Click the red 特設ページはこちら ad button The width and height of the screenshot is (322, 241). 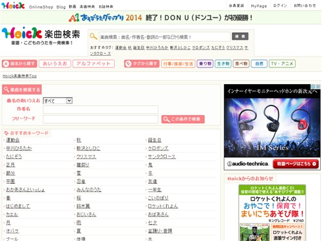(296, 164)
